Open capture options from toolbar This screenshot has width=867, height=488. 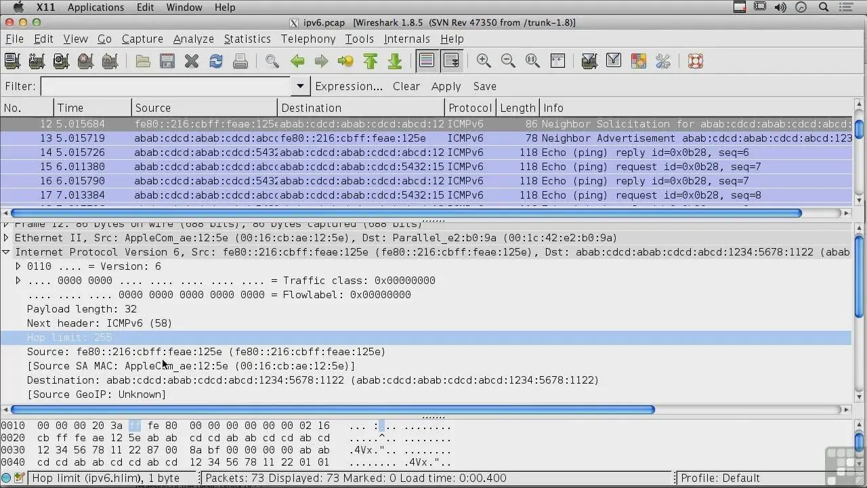[x=37, y=61]
